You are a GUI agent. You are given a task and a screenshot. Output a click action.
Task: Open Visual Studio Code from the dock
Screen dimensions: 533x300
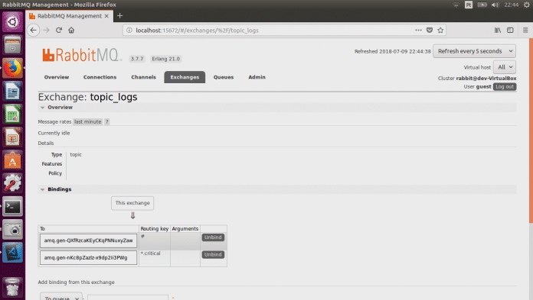[x=12, y=252]
